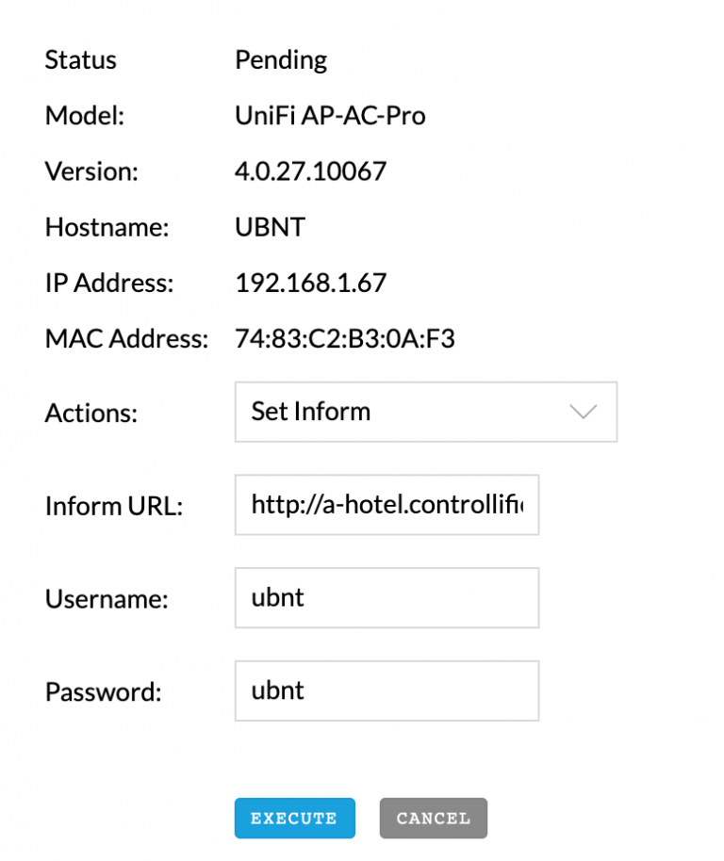Click the Username field containing ubnt
This screenshot has width=724, height=861.
pos(387,597)
